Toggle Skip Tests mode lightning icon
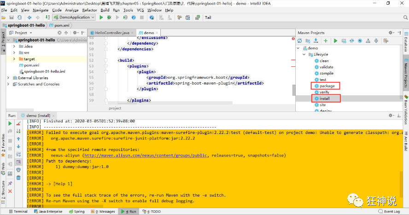 [360, 41]
